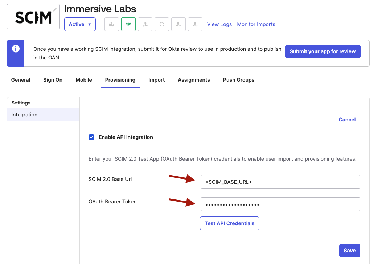This screenshot has height=264, width=382.
Task: Select the Provisioning tab
Action: click(x=120, y=80)
